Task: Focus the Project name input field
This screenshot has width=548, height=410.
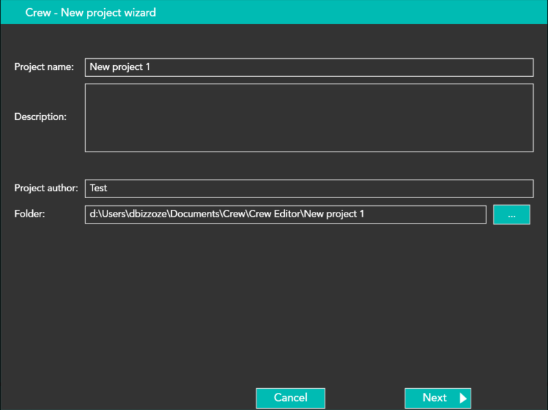Action: coord(308,67)
